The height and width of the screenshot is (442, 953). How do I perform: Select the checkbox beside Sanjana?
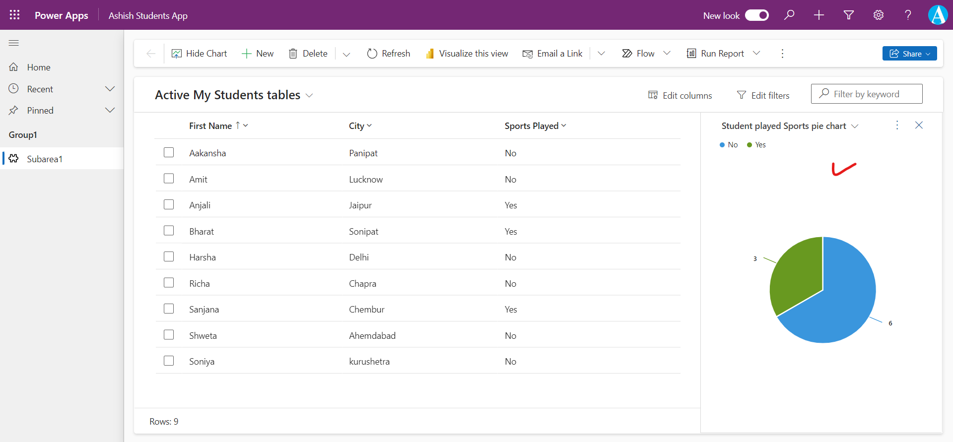[169, 309]
